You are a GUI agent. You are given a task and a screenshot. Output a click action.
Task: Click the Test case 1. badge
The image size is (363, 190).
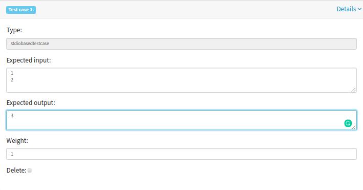[21, 10]
